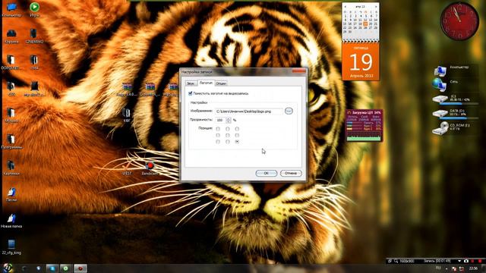Select the middle-right logo position radio
The image size is (486, 273).
237,135
